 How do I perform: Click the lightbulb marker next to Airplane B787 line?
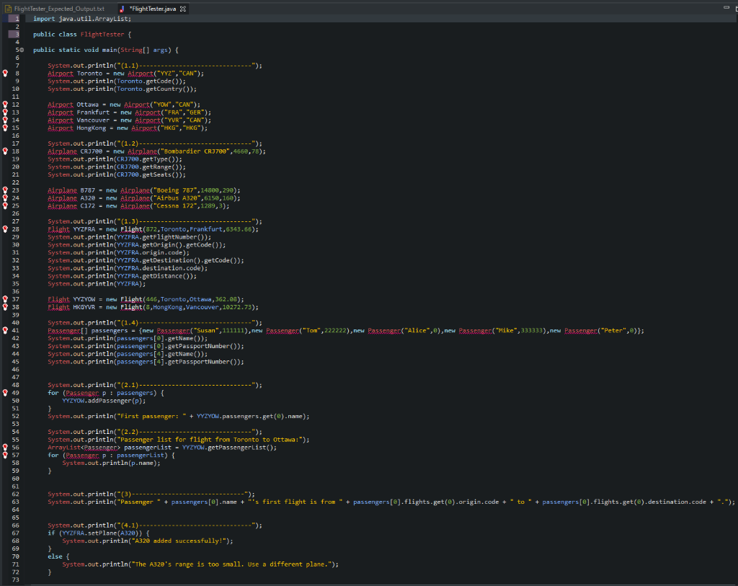coord(5,190)
